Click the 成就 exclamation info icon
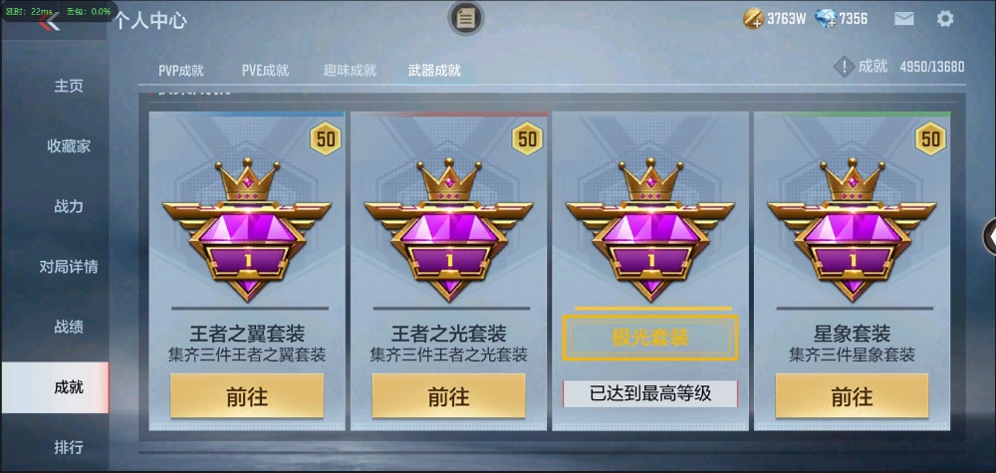Image resolution: width=996 pixels, height=473 pixels. (844, 66)
